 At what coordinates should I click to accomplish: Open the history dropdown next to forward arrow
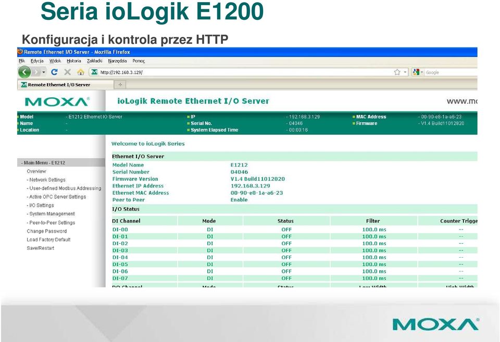pyautogui.click(x=44, y=72)
